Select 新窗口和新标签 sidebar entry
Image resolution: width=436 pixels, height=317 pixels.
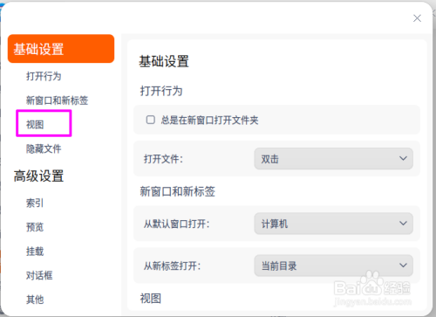coord(57,100)
